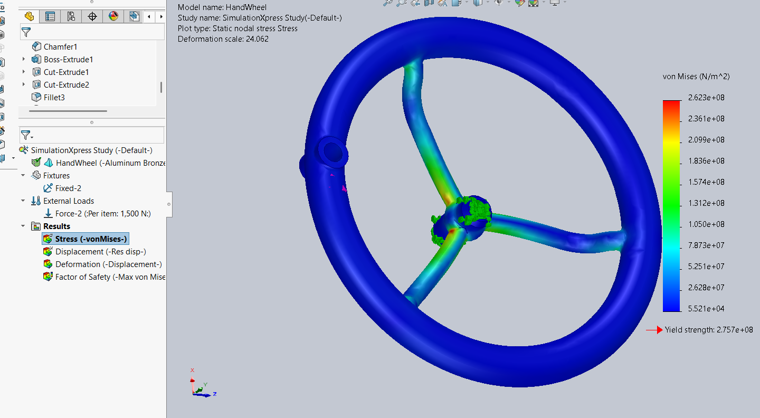Collapse the External Loads folder
760x418 pixels.
23,201
